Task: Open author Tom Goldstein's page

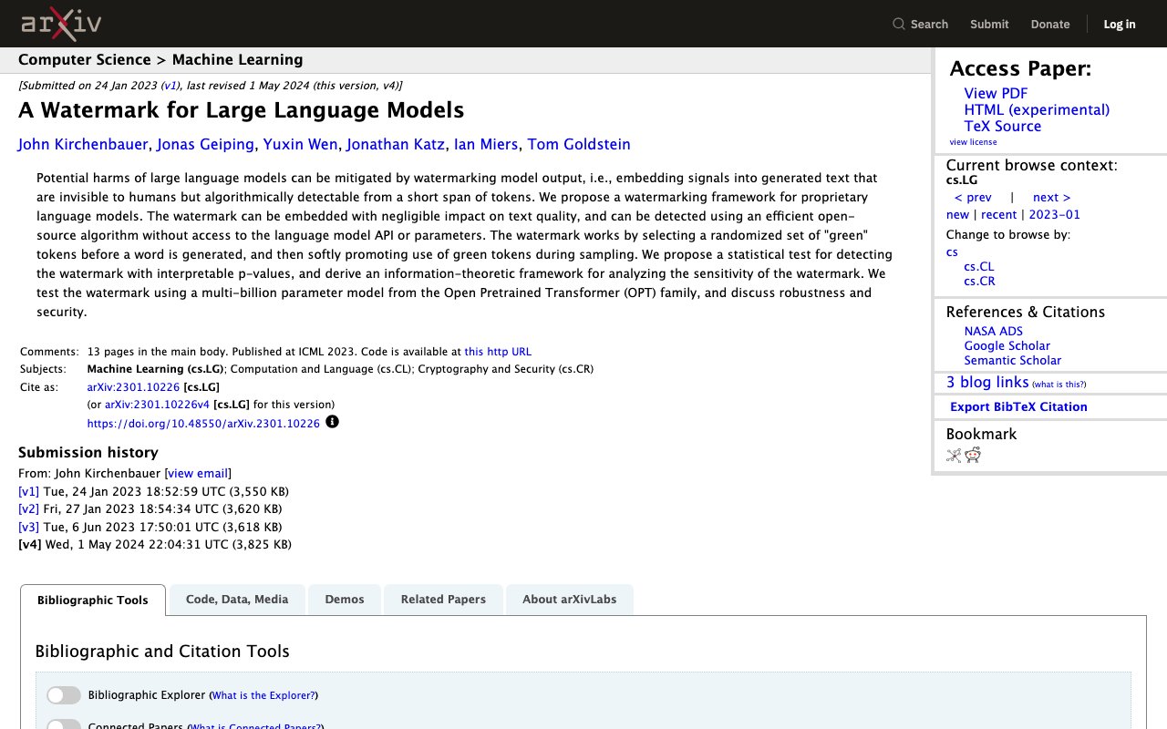Action: tap(579, 144)
